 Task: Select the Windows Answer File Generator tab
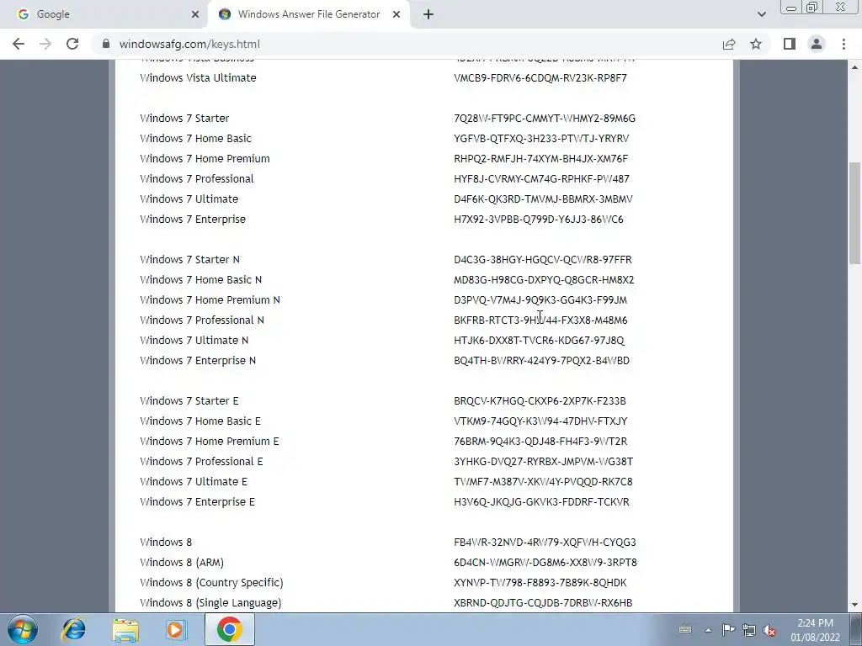click(x=308, y=14)
